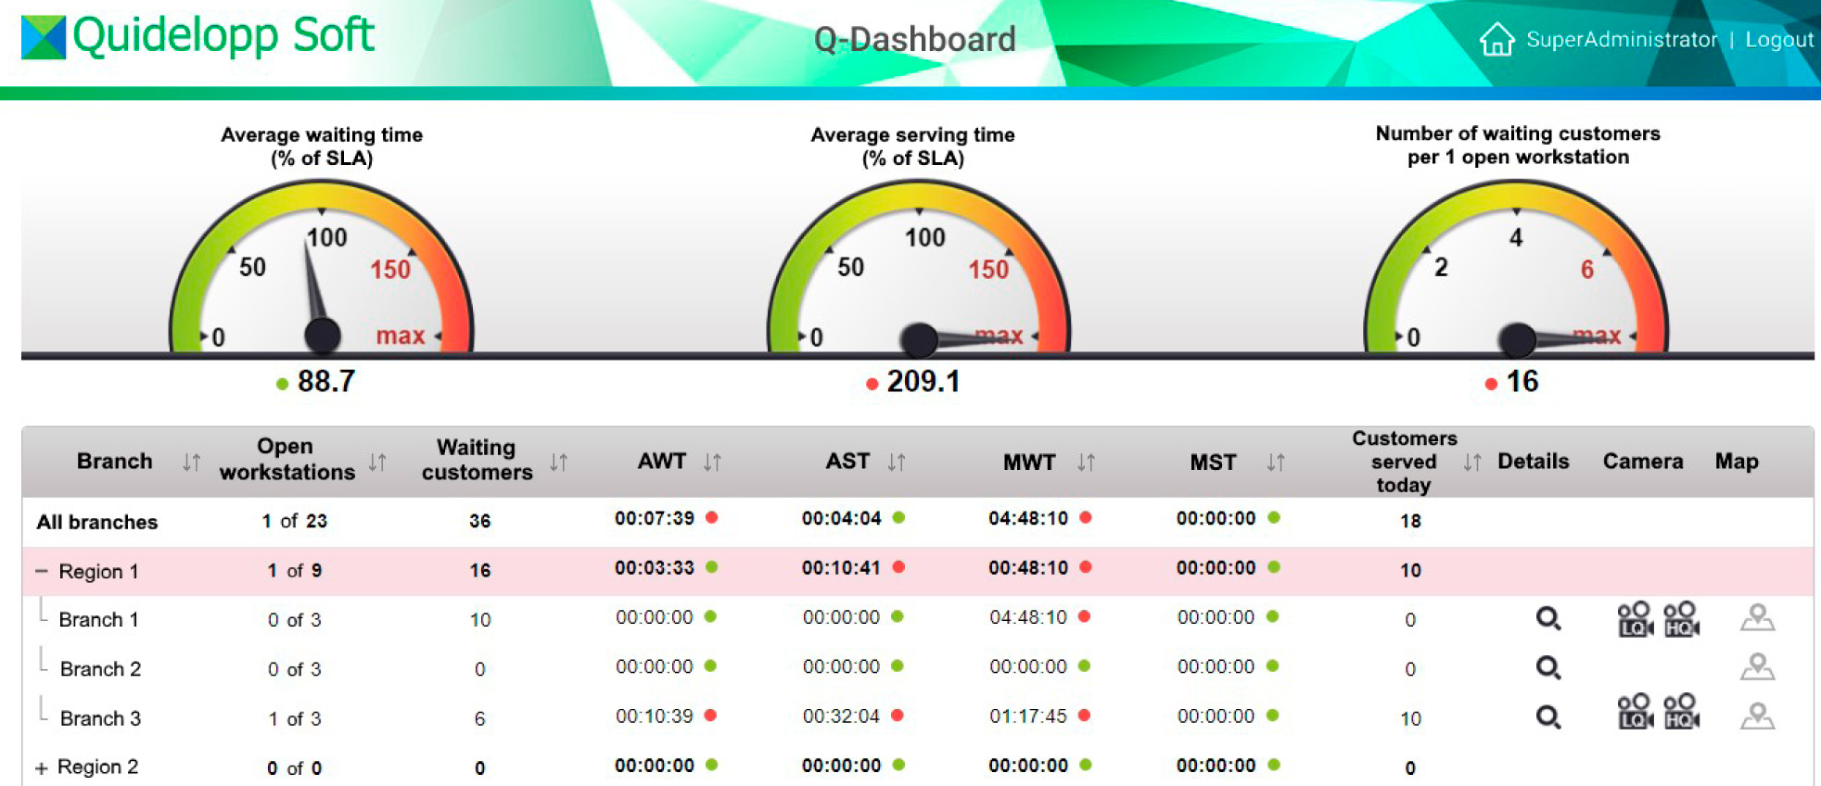The width and height of the screenshot is (1821, 786).
Task: Click the Quidelopp Soft logo icon
Action: tap(44, 37)
